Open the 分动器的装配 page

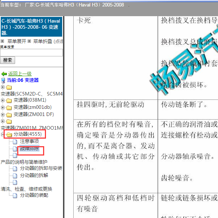click(34, 195)
